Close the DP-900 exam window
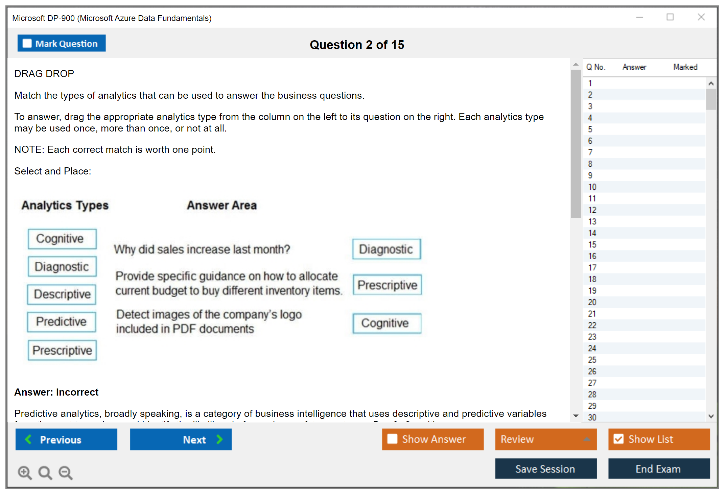727x497 pixels. point(701,17)
